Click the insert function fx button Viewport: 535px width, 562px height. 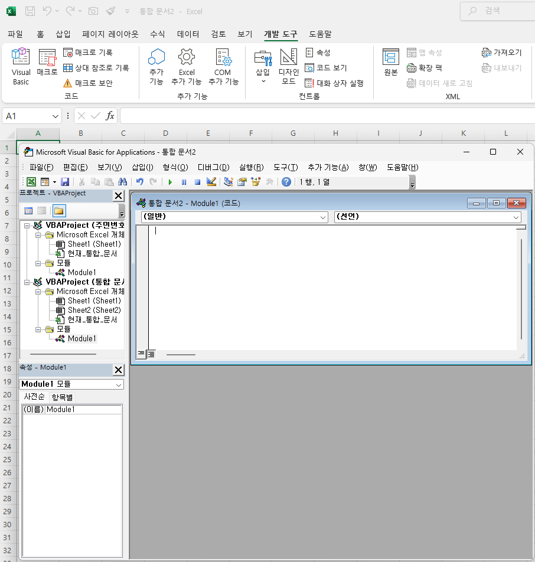(110, 116)
